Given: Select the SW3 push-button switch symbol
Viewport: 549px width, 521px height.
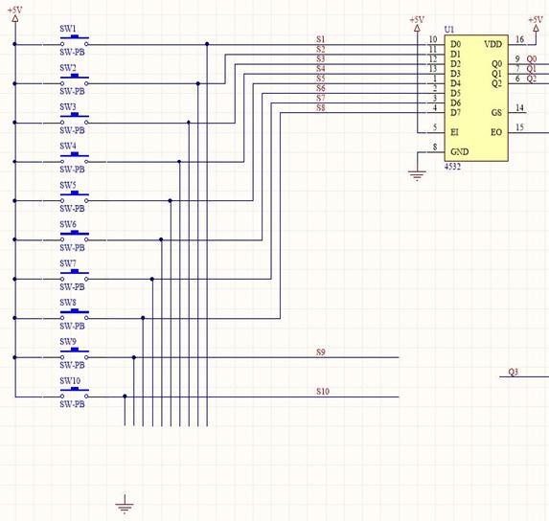Looking at the screenshot, I should pos(74,119).
